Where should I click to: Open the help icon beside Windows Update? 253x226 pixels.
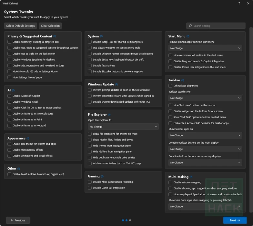pos(116,85)
